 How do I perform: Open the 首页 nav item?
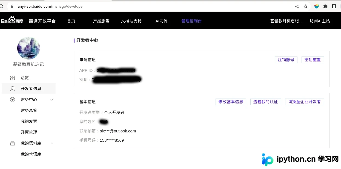(71, 21)
